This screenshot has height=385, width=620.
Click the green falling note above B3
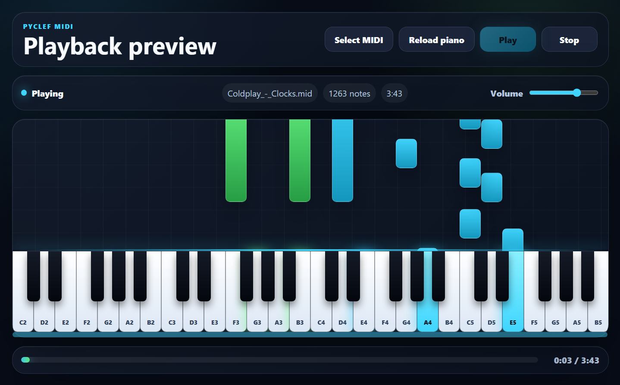click(300, 160)
